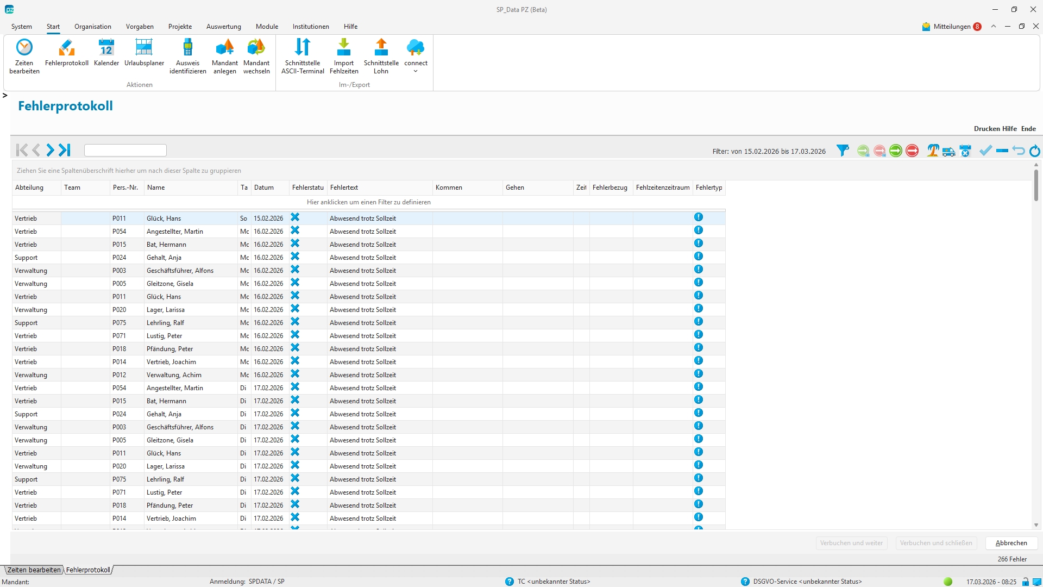The height and width of the screenshot is (587, 1043).
Task: Click the Drucken link
Action: [x=987, y=129]
